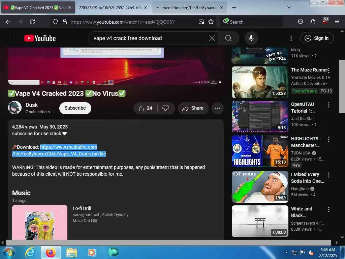Click Sign in button

pyautogui.click(x=317, y=38)
